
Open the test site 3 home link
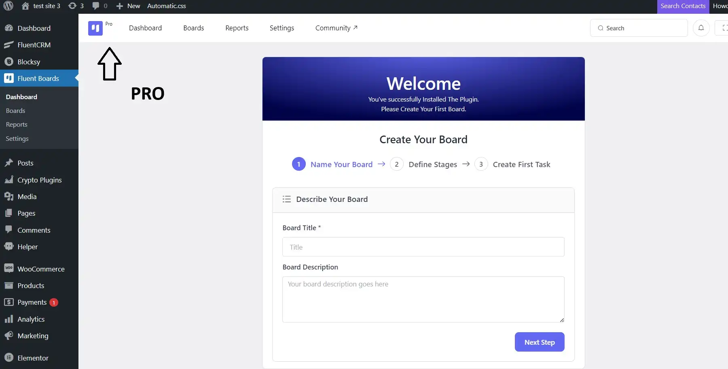pyautogui.click(x=41, y=6)
